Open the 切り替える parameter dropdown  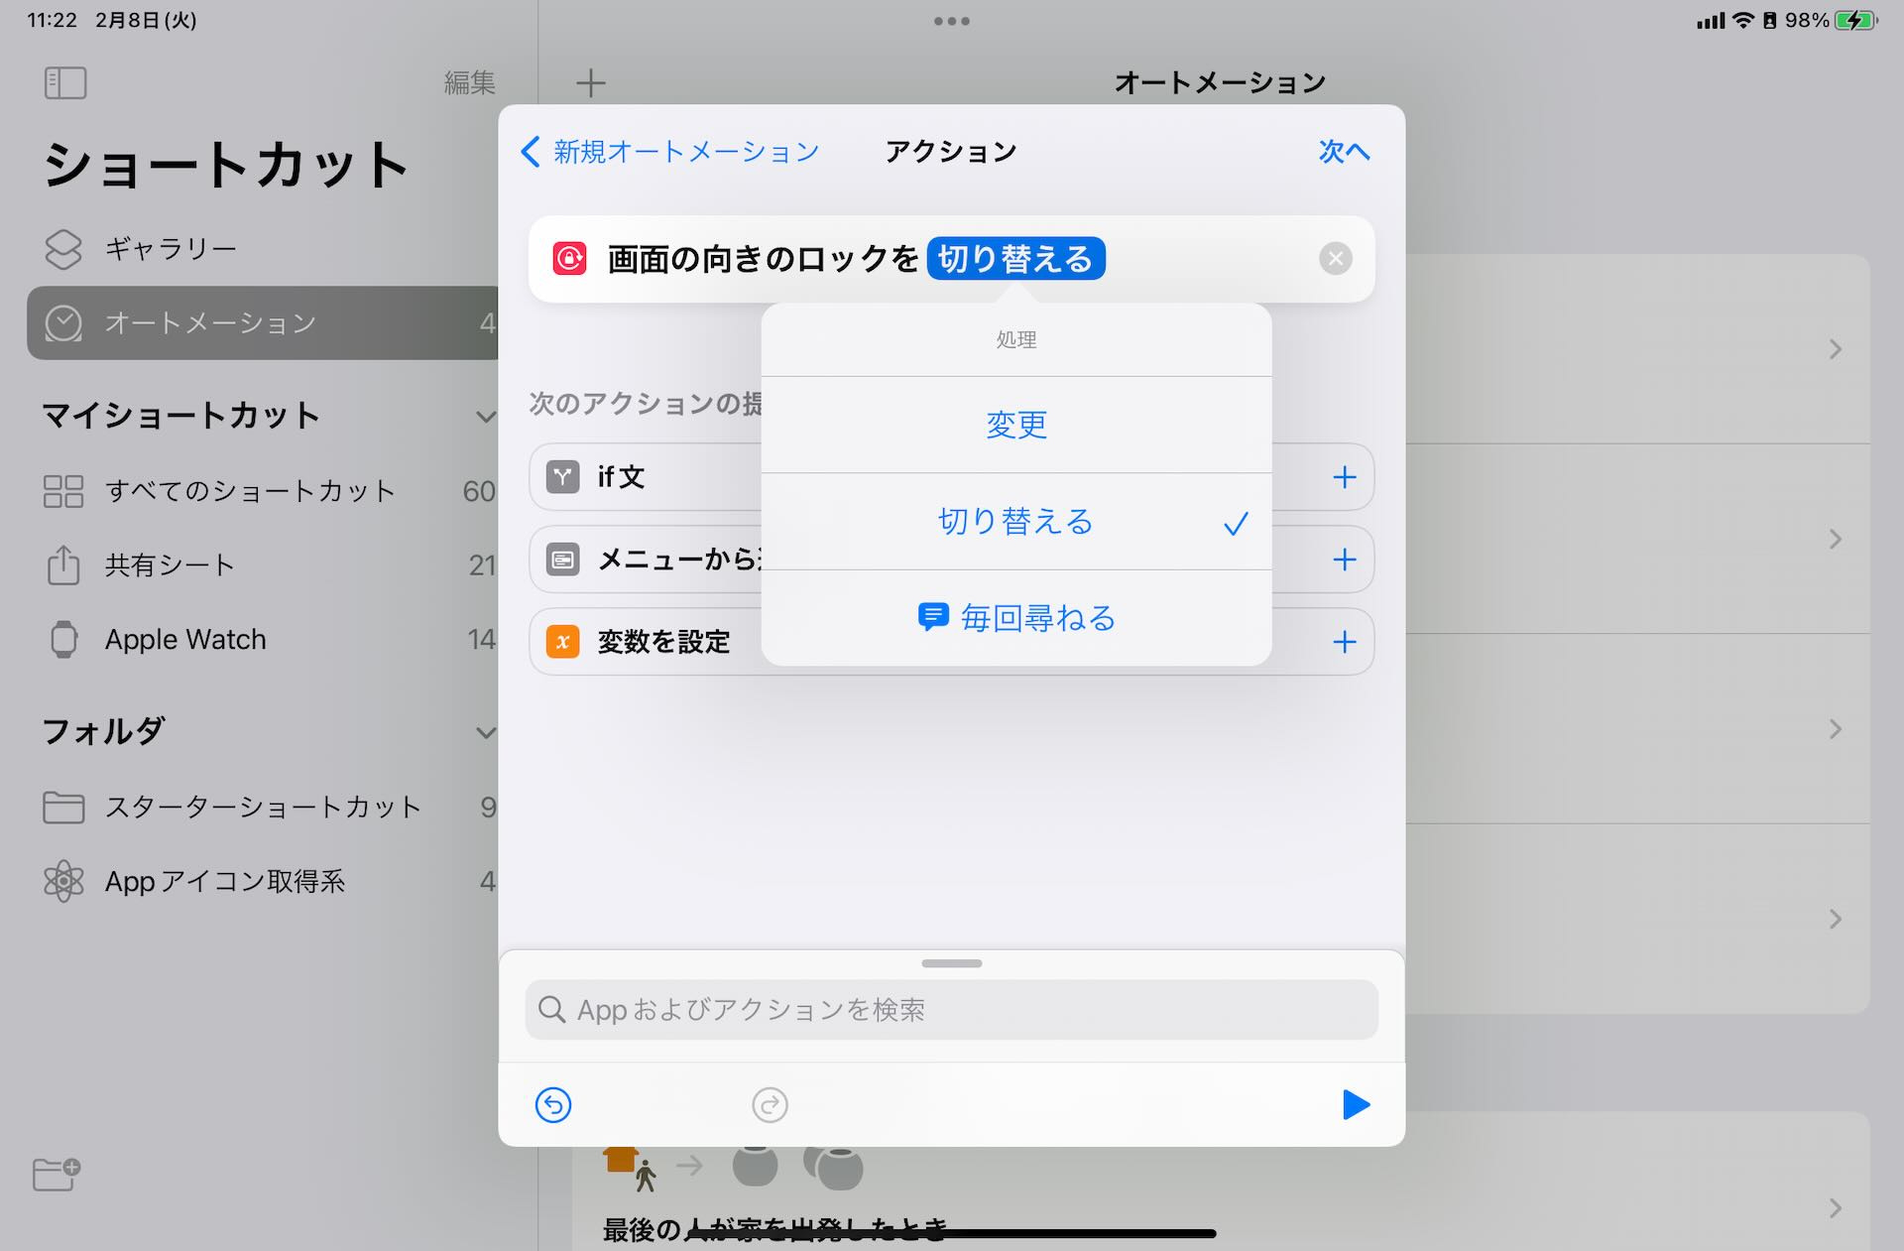(x=1015, y=259)
